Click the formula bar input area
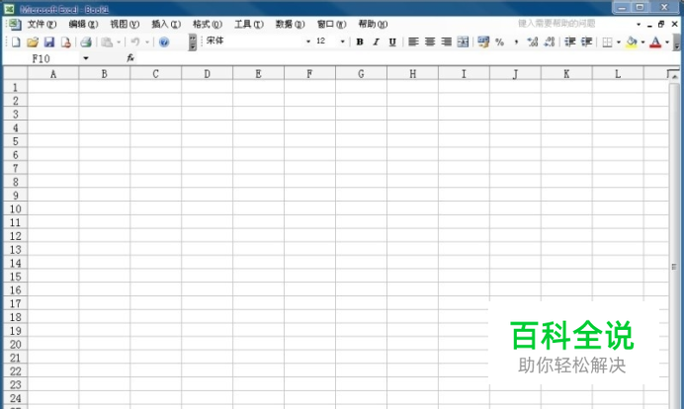Viewport: 684px width, 409px height. click(x=408, y=58)
